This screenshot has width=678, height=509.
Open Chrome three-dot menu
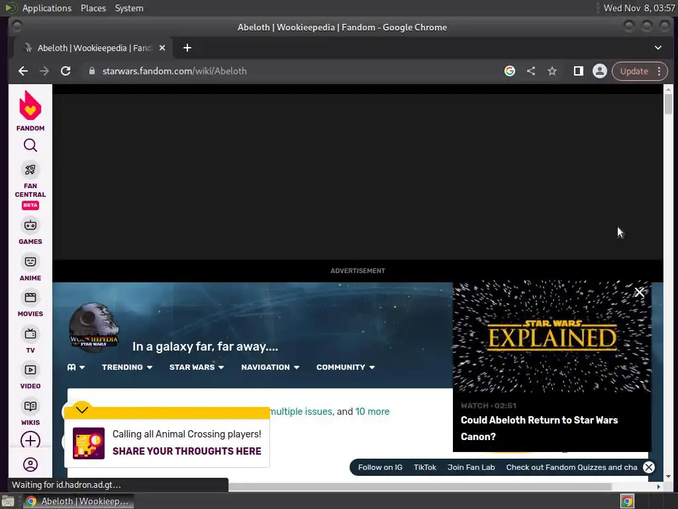[659, 71]
